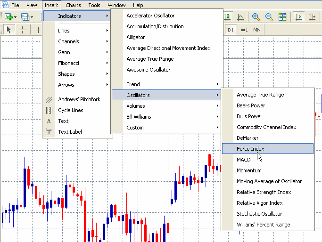The height and width of the screenshot is (242, 322).
Task: Choose Momentum oscillator
Action: pyautogui.click(x=268, y=170)
